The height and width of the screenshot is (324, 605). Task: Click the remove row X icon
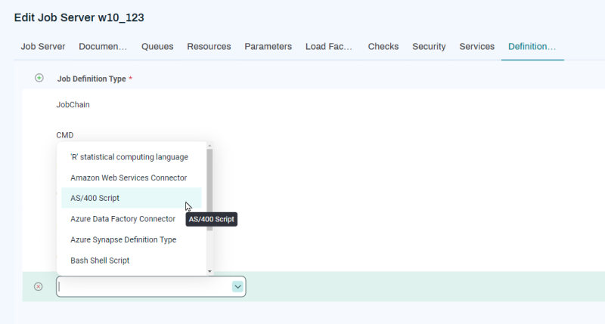39,286
